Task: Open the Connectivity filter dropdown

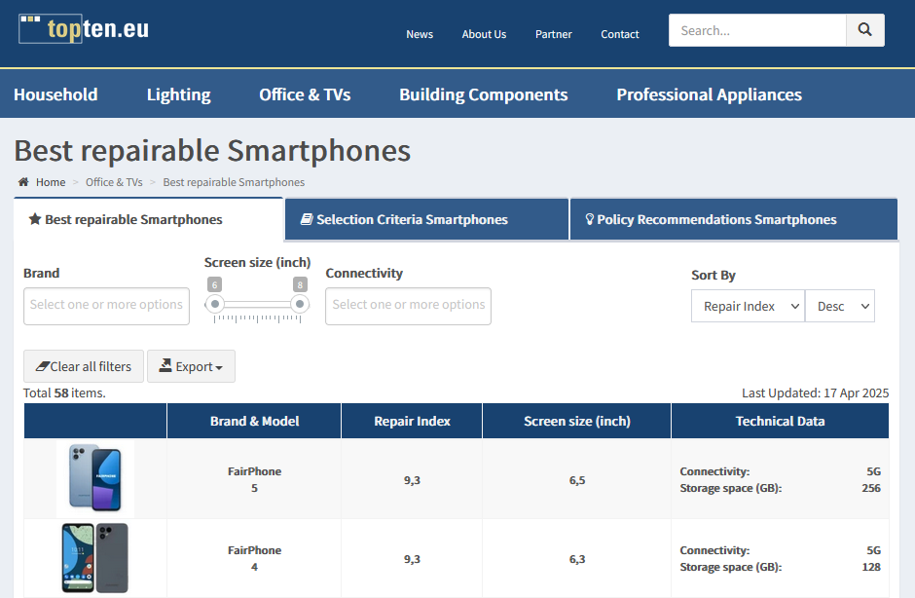Action: coord(408,306)
